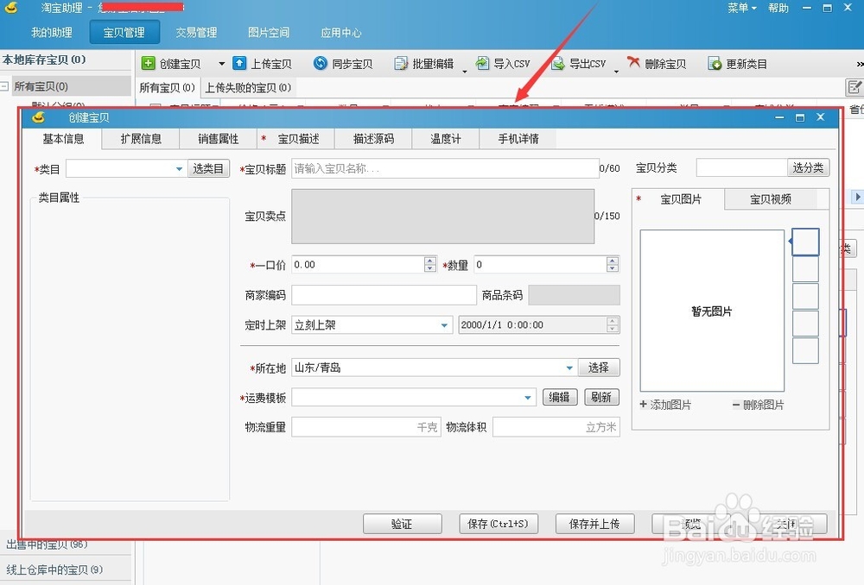The height and width of the screenshot is (585, 864).
Task: Switch to the 销售属性 tab
Action: click(219, 139)
